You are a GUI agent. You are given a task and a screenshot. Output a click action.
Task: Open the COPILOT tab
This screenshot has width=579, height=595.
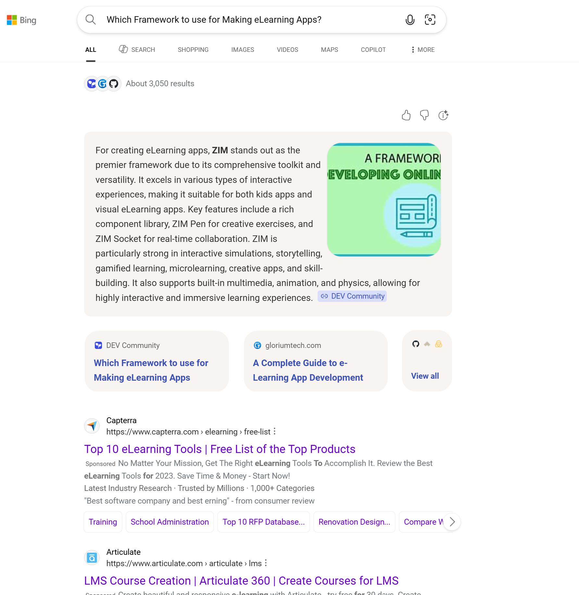(373, 50)
